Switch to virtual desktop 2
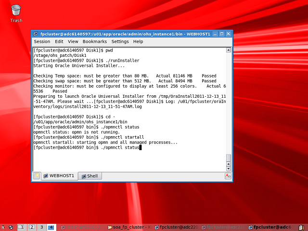Image resolution: width=308 pixels, height=231 pixels. tap(32, 227)
